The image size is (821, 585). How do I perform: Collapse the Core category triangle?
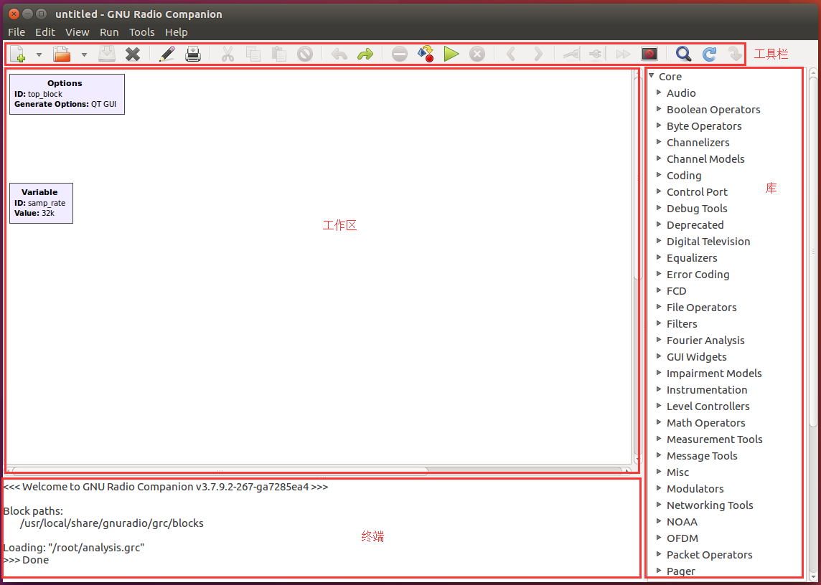[652, 76]
